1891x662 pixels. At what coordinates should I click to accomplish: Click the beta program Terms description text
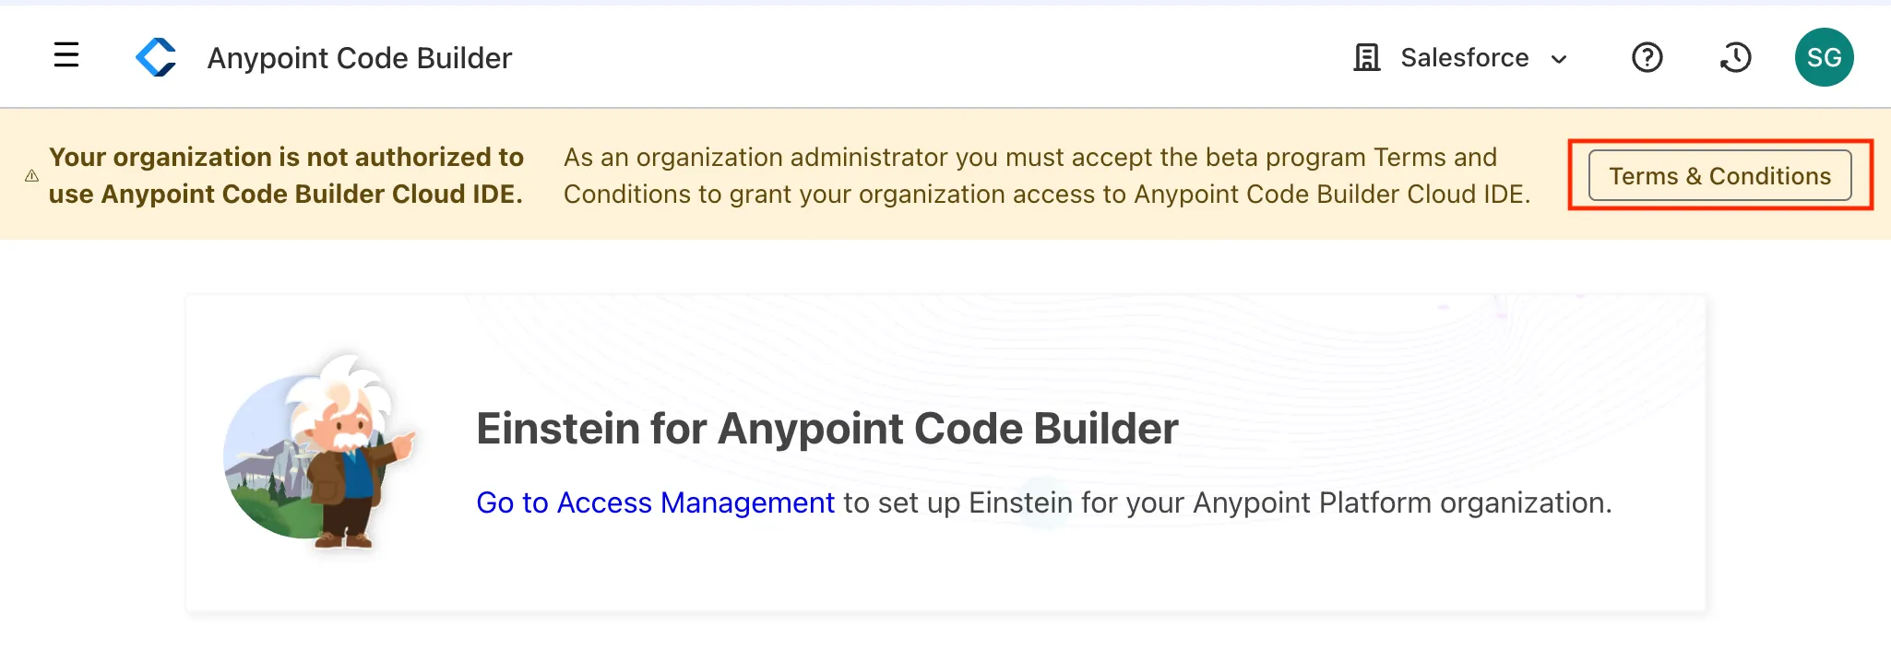[x=1046, y=175]
